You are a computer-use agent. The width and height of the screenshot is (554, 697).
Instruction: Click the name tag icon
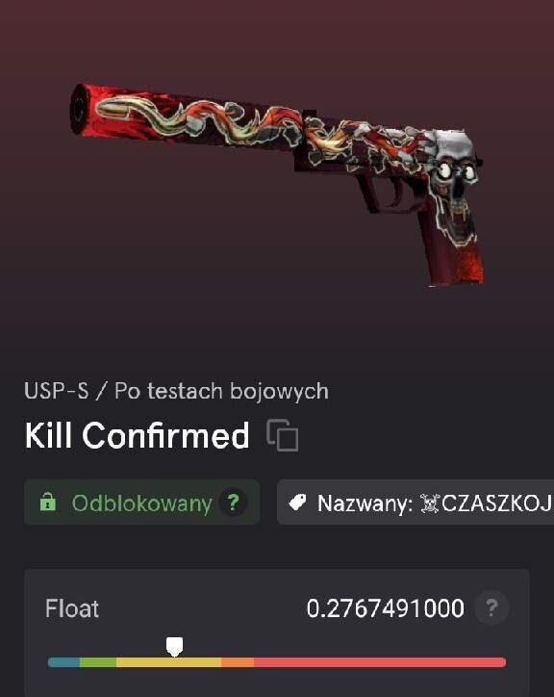(x=297, y=503)
